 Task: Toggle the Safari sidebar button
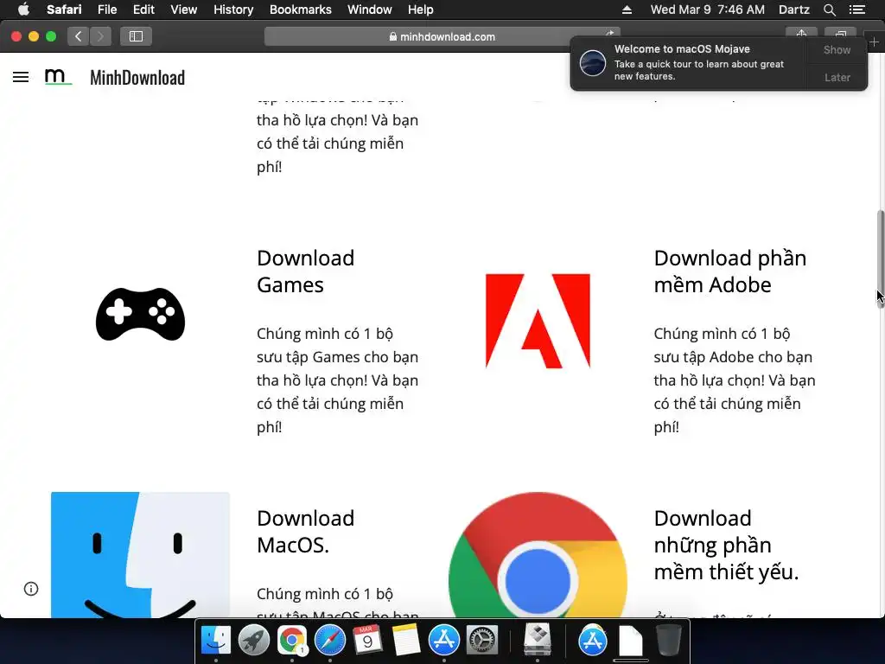point(136,36)
